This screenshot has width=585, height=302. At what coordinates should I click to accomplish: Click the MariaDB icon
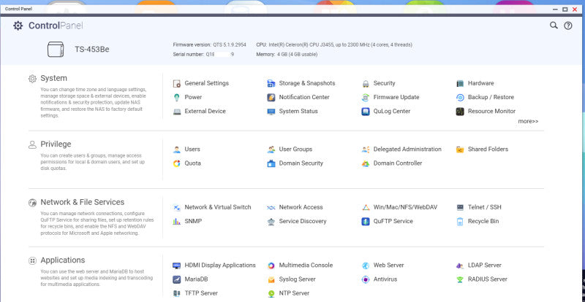click(x=177, y=279)
